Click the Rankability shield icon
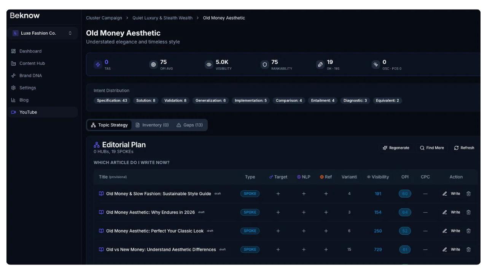 [265, 64]
